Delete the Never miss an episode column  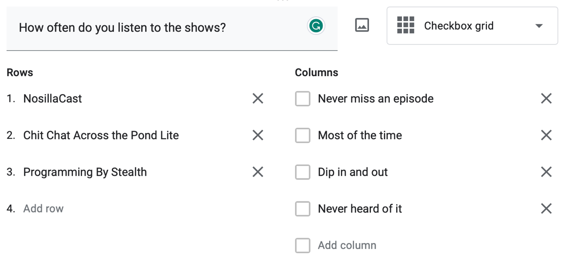546,99
